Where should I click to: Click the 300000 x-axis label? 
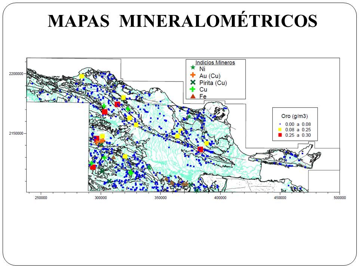click(x=101, y=198)
